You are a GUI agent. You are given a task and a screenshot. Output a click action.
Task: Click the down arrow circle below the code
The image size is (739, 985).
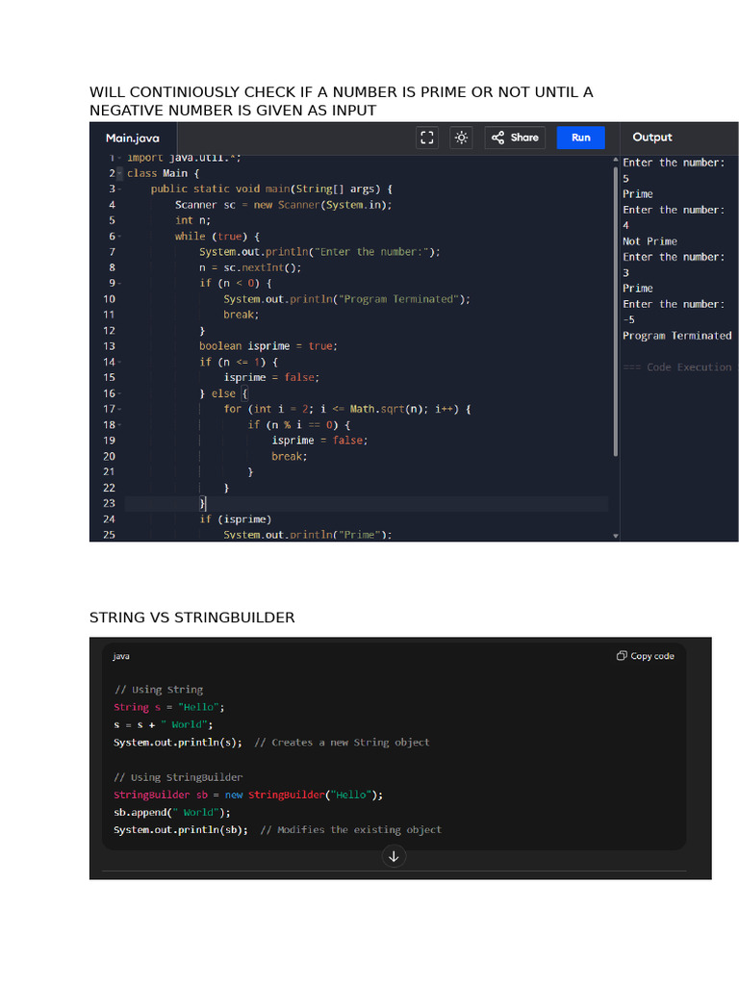[394, 856]
